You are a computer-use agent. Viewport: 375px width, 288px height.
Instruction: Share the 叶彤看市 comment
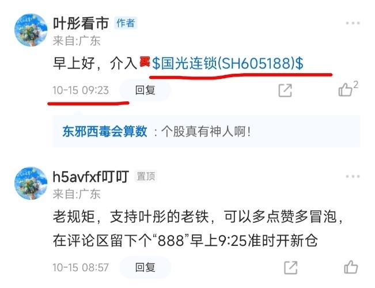coord(285,90)
